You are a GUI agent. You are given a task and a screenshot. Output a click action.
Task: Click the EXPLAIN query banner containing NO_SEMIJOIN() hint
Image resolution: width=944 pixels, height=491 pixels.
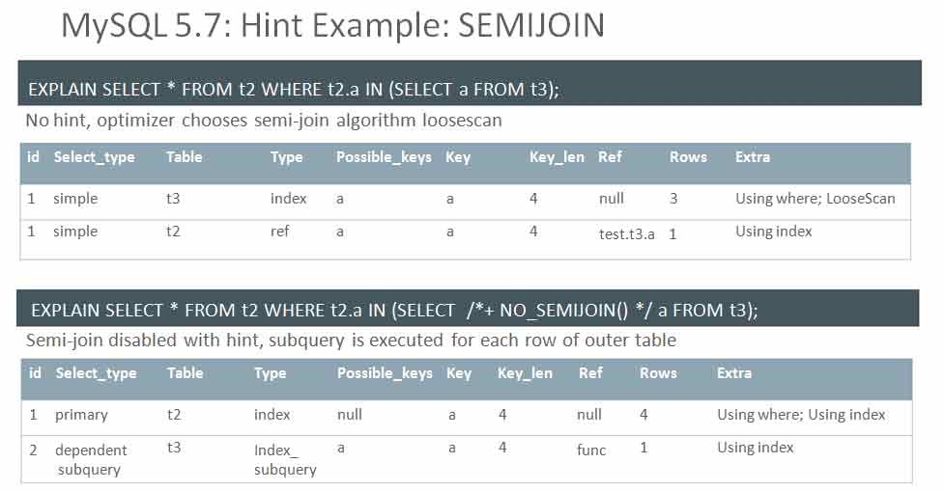394,310
